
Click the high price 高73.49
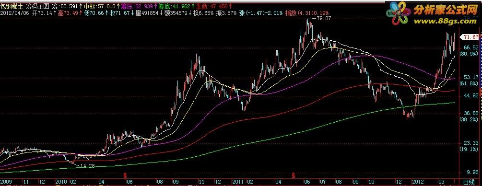tap(68, 13)
